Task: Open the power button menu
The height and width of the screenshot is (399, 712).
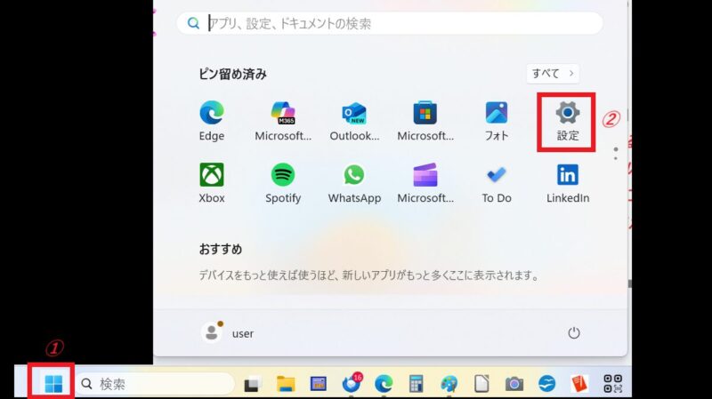Action: point(574,333)
